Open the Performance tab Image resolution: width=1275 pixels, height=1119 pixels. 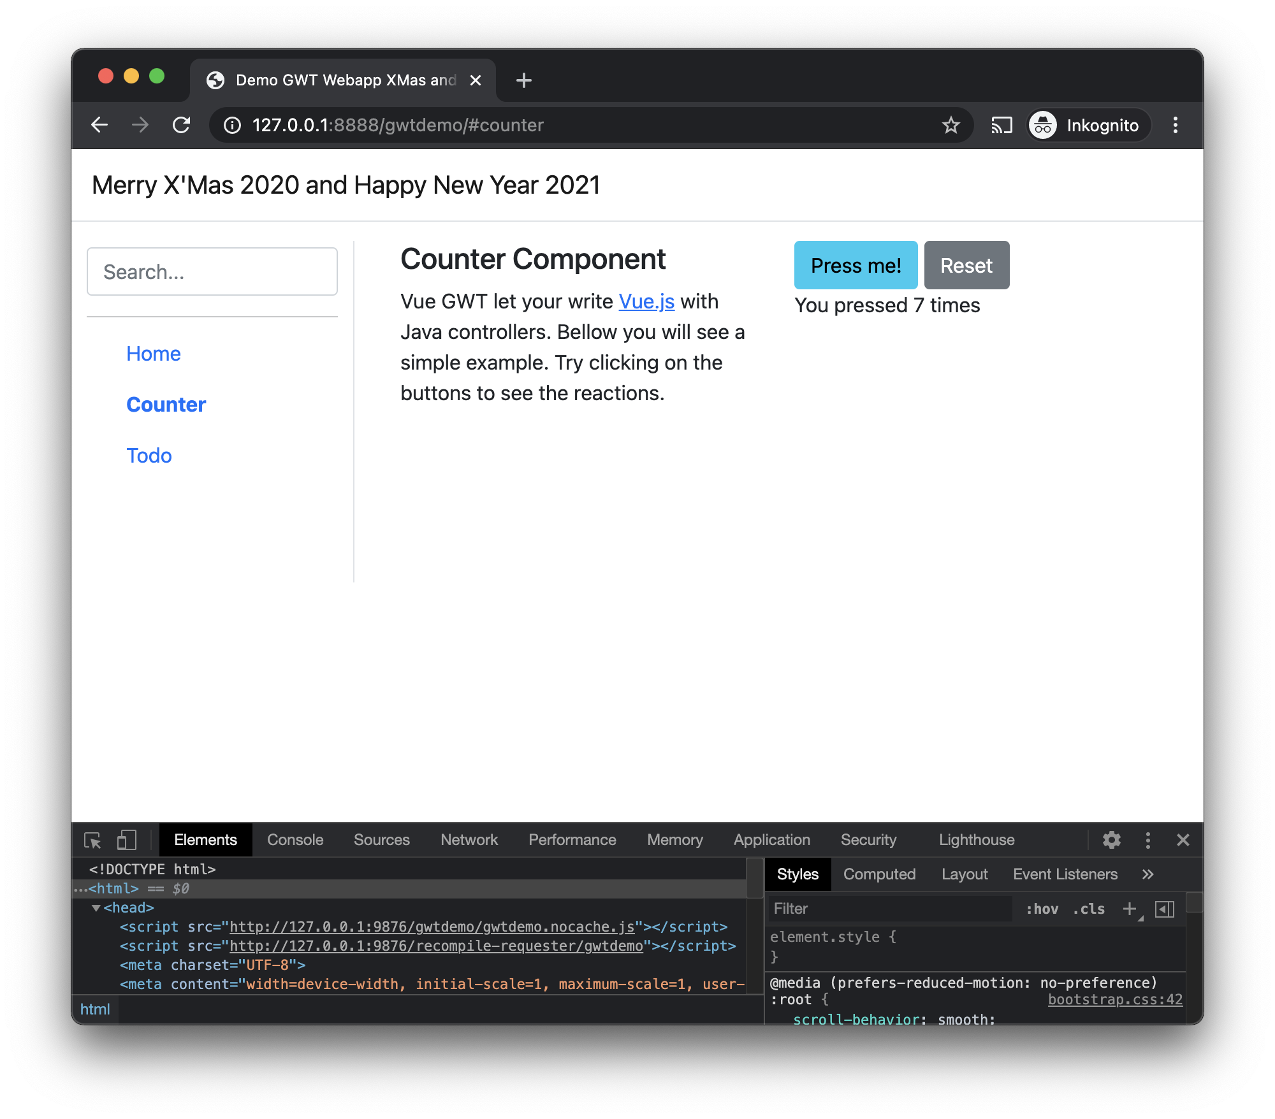(x=572, y=840)
